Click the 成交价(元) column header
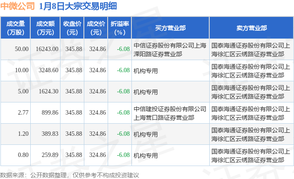Image resolution: width=294 pixels, height=179 pixels. [x=96, y=28]
